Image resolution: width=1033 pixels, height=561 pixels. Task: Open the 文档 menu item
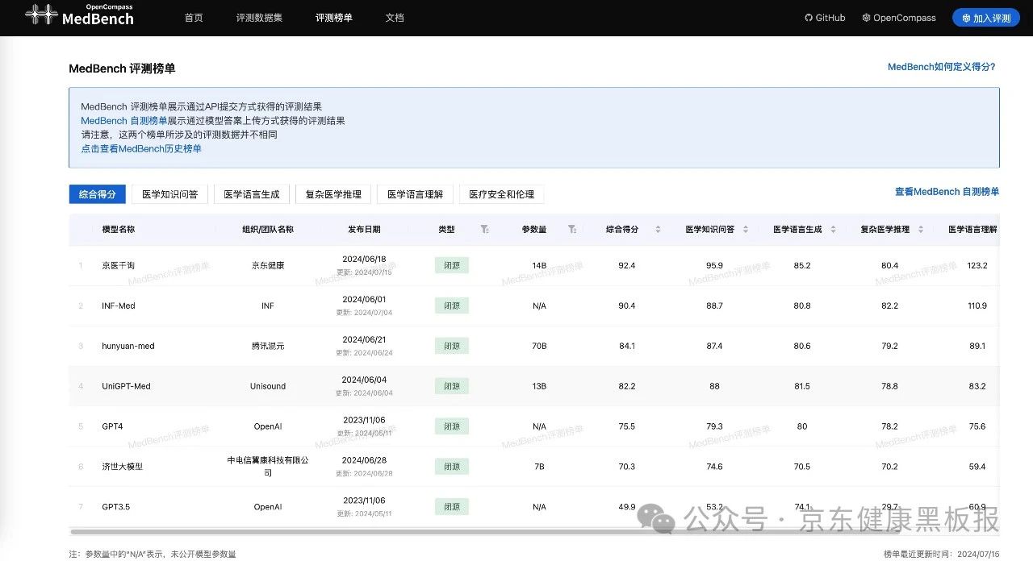[395, 17]
